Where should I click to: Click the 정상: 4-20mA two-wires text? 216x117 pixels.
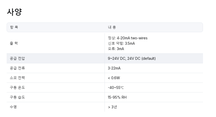(x=128, y=38)
